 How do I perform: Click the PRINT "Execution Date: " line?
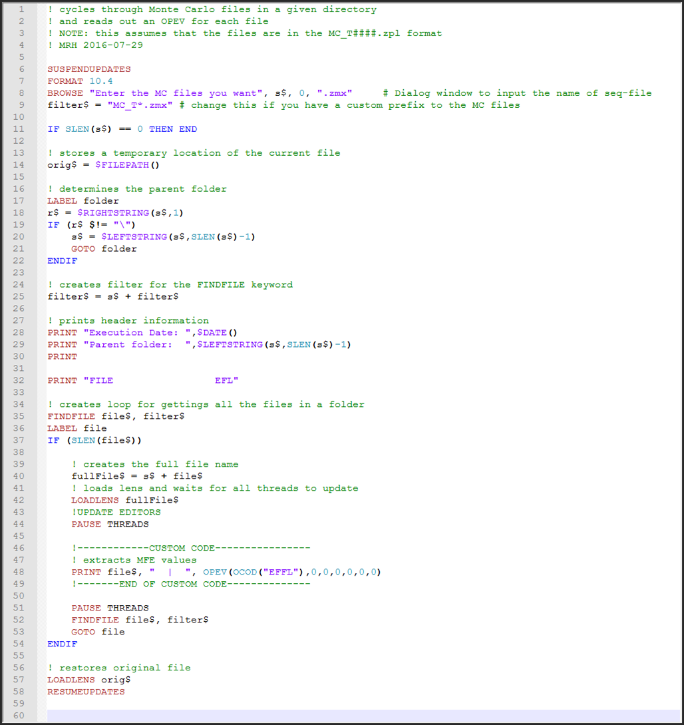pyautogui.click(x=142, y=333)
